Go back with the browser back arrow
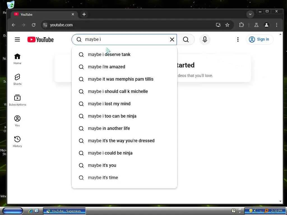The image size is (287, 215). (13, 25)
